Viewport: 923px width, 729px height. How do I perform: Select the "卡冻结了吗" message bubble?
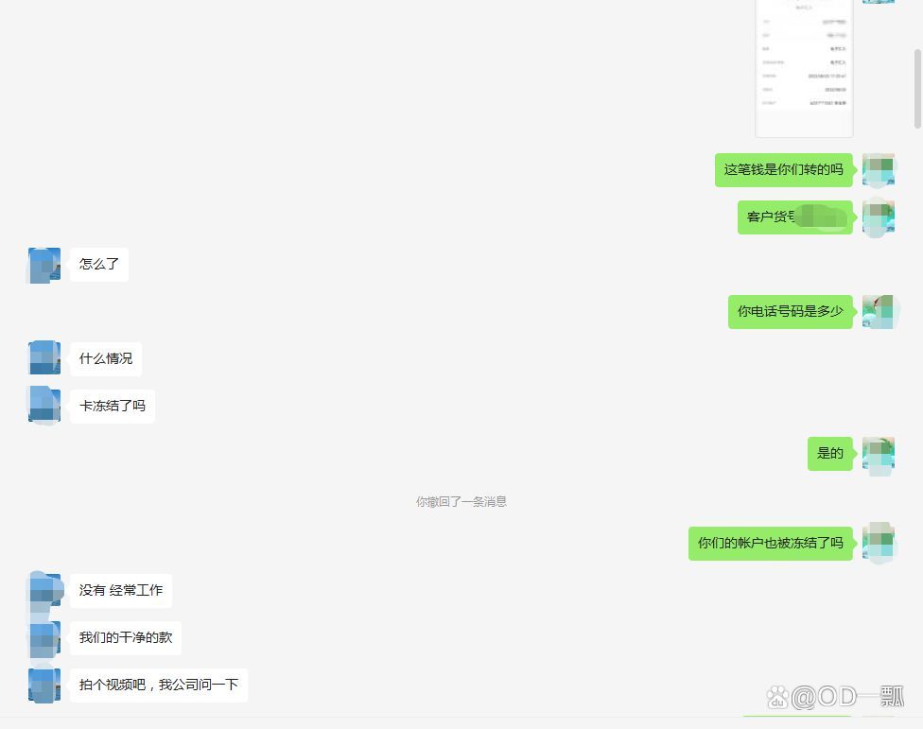[x=113, y=406]
